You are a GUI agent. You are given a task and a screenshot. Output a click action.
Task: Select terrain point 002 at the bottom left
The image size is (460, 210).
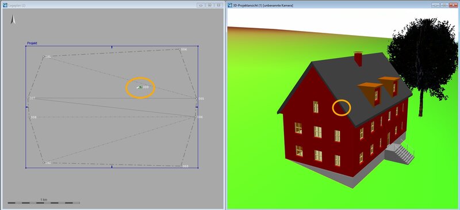coord(44,162)
